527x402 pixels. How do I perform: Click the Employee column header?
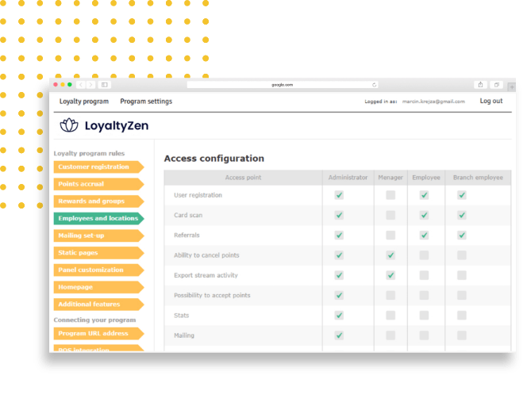(x=426, y=178)
